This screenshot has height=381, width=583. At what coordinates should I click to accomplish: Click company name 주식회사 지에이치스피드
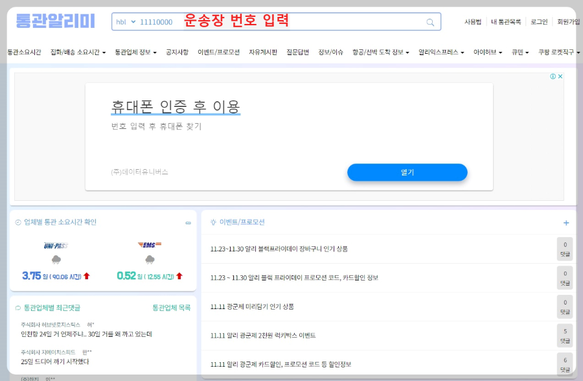[x=48, y=352]
